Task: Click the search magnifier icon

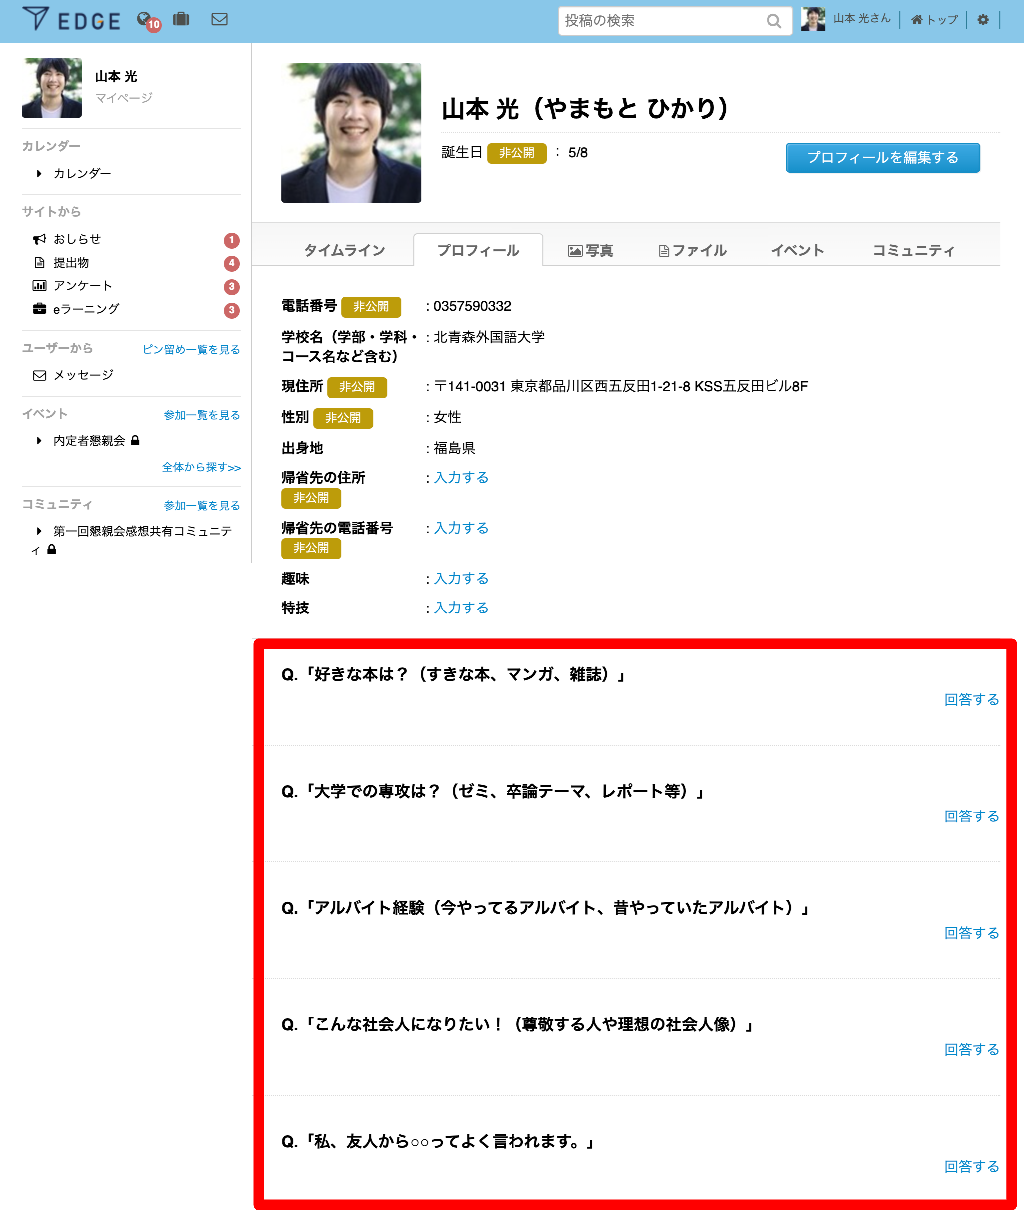Action: (773, 21)
